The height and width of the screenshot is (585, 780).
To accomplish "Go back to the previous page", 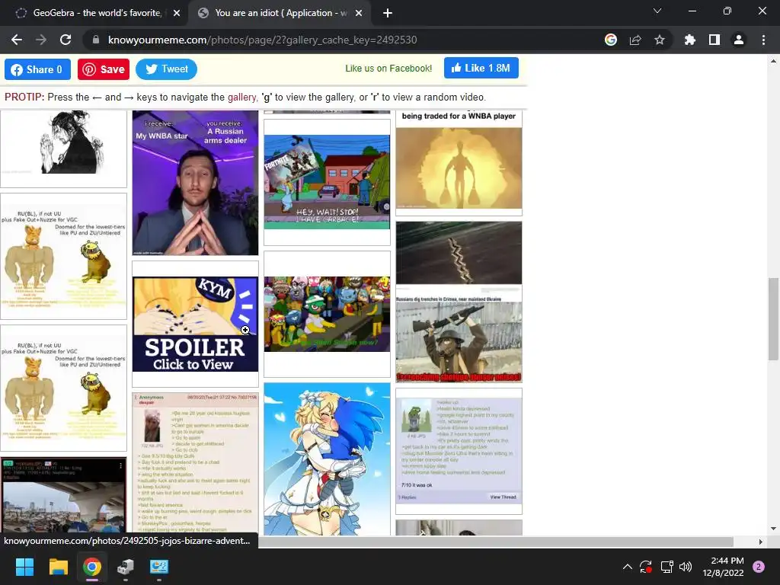I will (17, 40).
